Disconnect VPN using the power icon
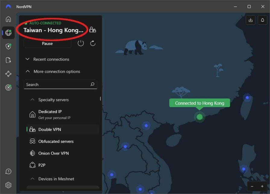This screenshot has width=270, height=194. [80, 43]
